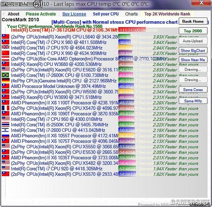Viewport: 212px width, 207px height.
Task: Click the Show BigChart button
Action: 193,51
